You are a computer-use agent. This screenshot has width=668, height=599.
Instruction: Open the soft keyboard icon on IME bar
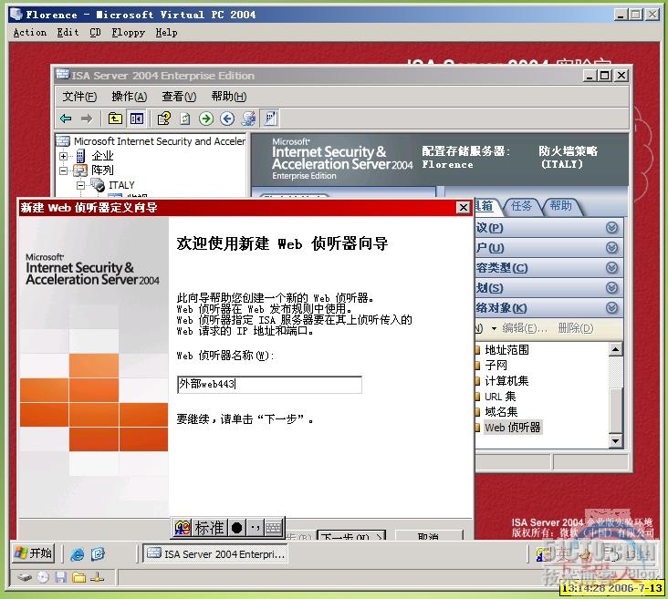click(274, 528)
